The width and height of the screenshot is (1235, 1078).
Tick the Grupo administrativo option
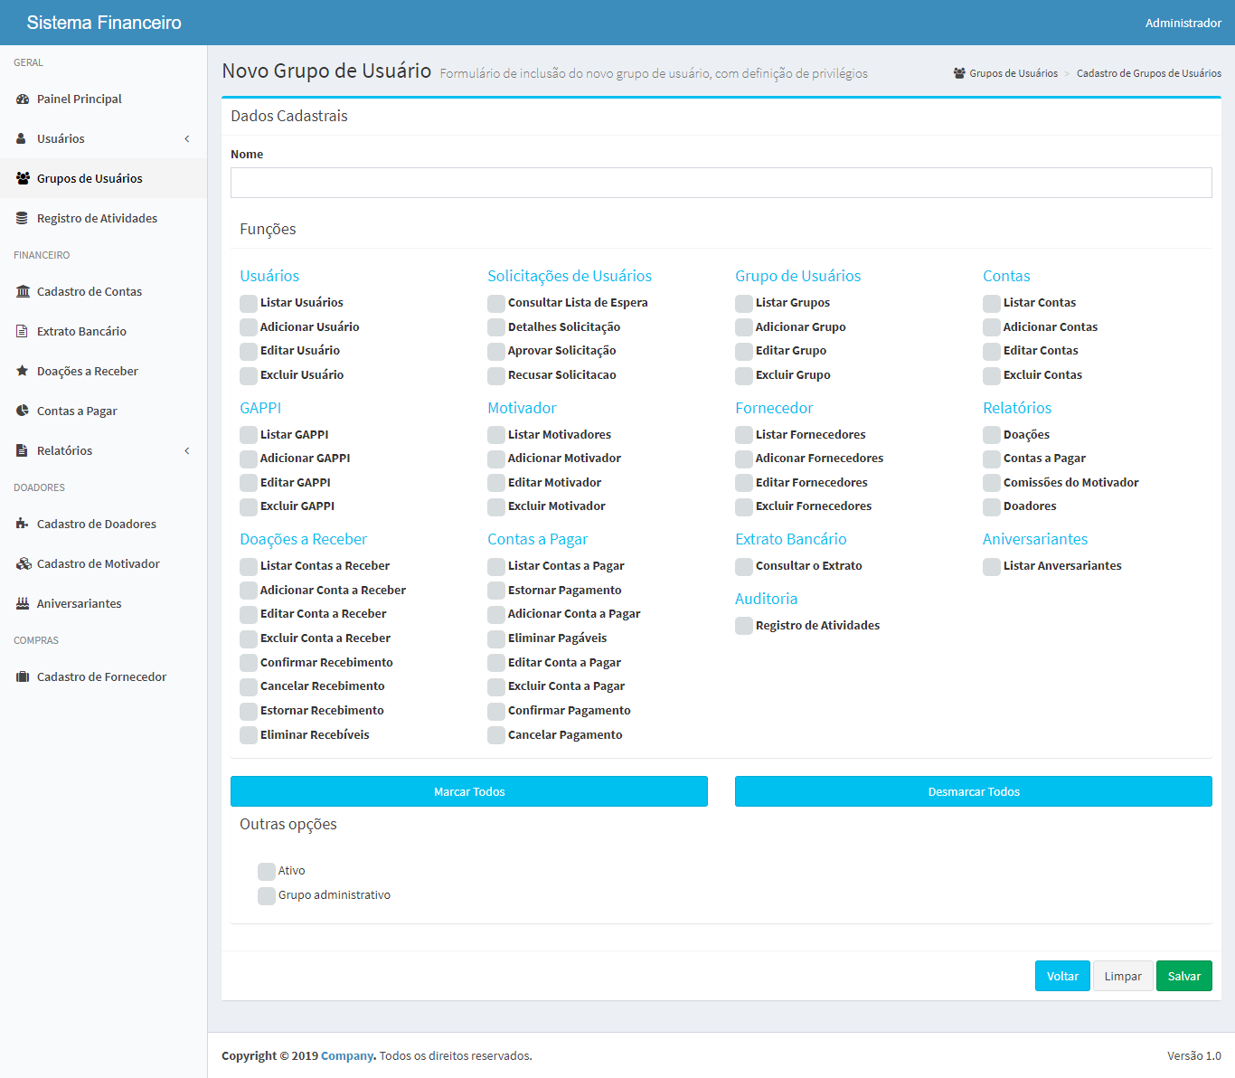[x=267, y=895]
